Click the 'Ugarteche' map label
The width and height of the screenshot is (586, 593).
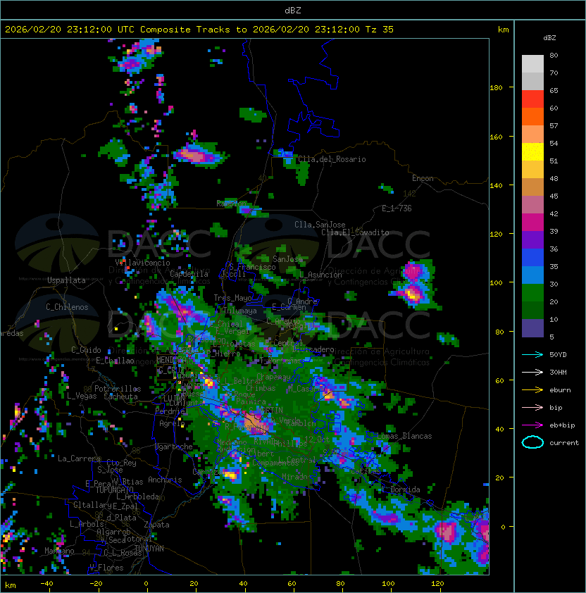pos(174,447)
